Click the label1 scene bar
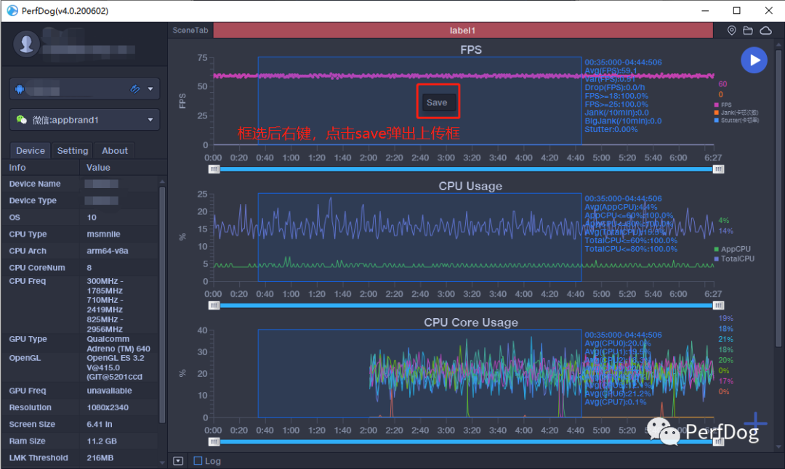 coord(463,30)
